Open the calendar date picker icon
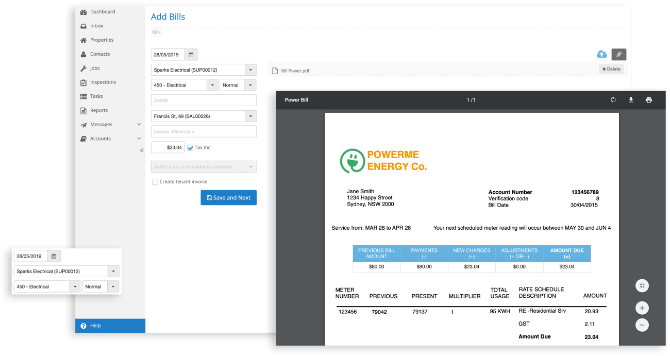The width and height of the screenshot is (670, 356). point(191,55)
